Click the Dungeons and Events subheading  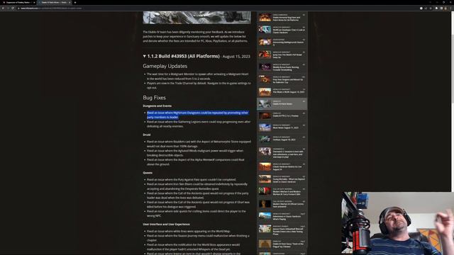(x=157, y=106)
